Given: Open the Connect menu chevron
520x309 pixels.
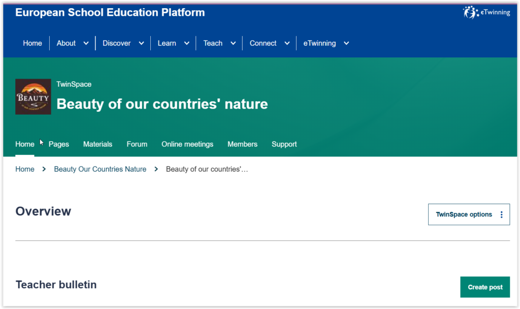Looking at the screenshot, I should [287, 44].
